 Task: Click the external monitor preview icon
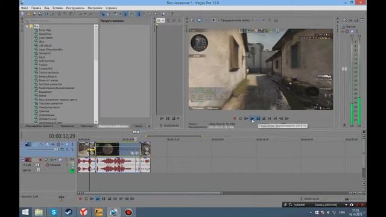tap(199, 20)
